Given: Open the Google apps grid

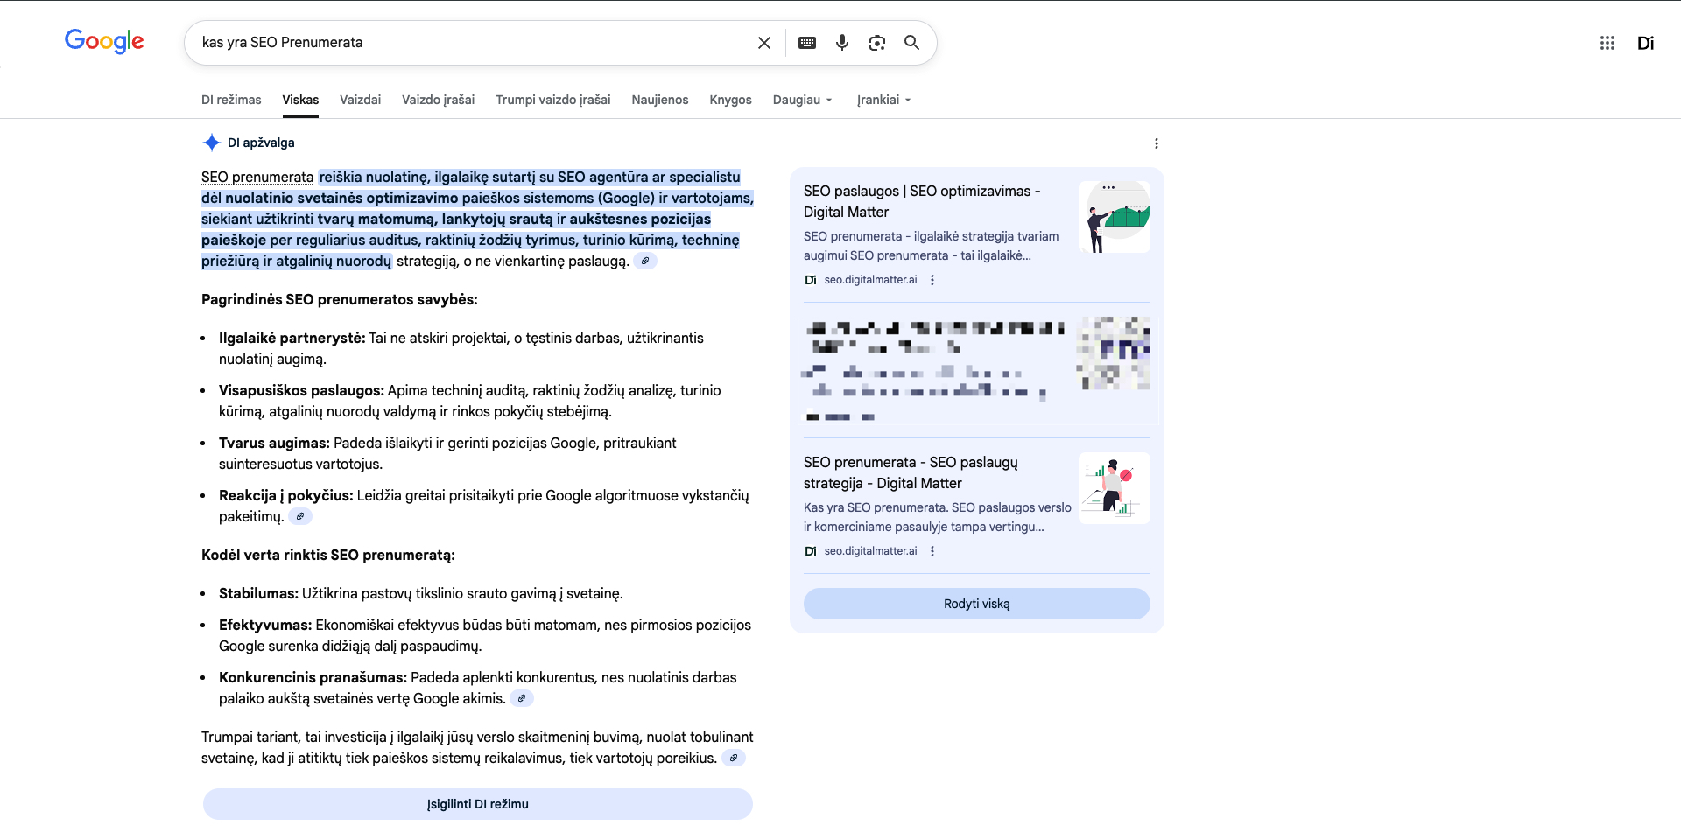Looking at the screenshot, I should coord(1607,43).
